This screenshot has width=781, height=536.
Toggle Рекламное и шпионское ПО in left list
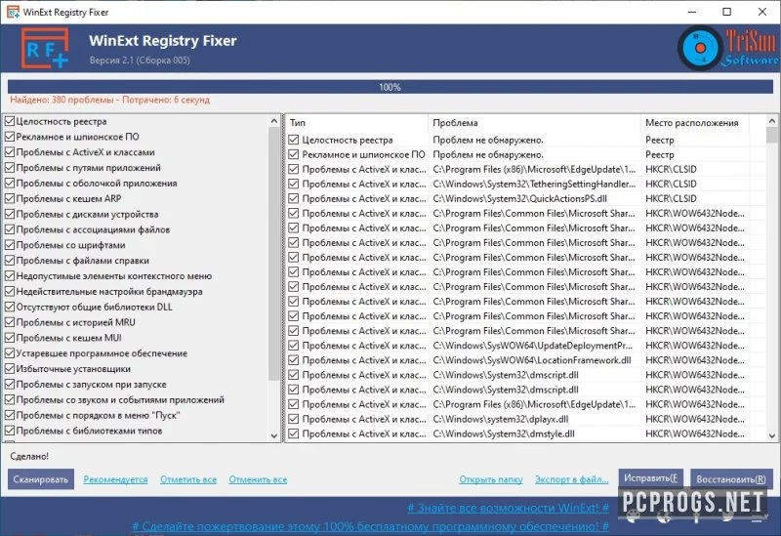(x=10, y=137)
